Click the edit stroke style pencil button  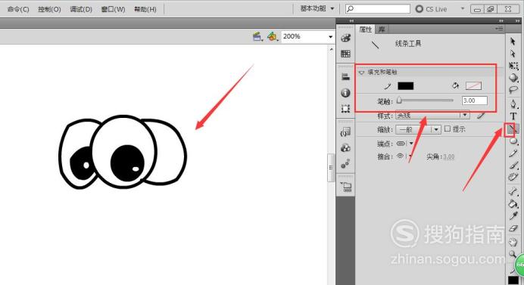coord(481,116)
